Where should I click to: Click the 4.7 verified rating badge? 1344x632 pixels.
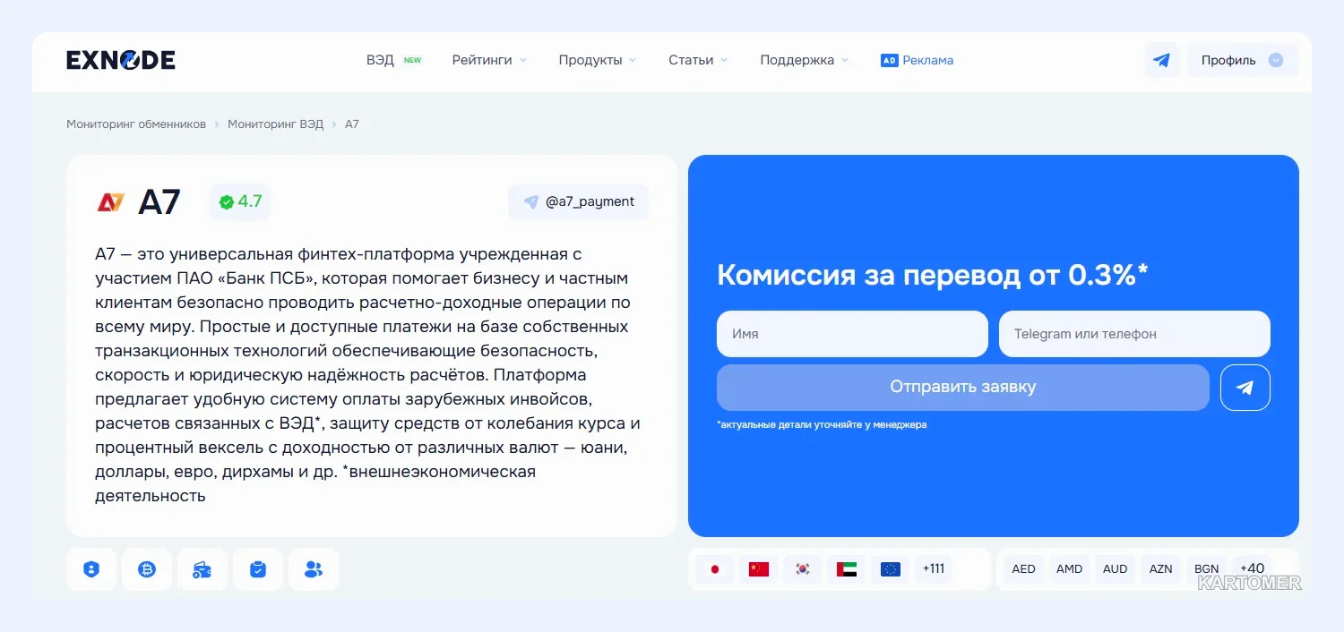click(240, 201)
